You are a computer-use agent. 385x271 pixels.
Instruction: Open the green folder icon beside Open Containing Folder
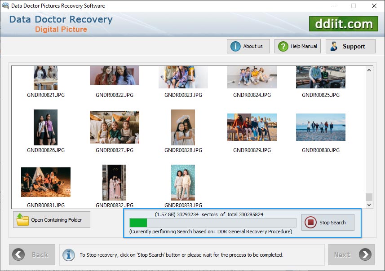(19, 219)
